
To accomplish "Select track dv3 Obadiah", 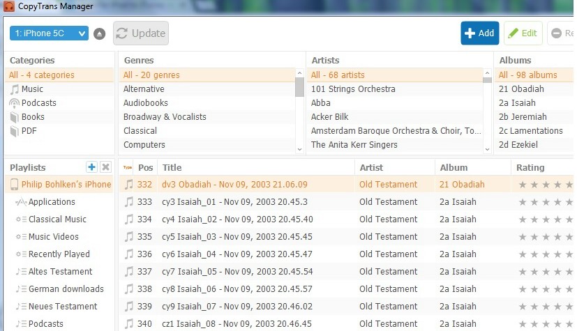I will pos(234,185).
